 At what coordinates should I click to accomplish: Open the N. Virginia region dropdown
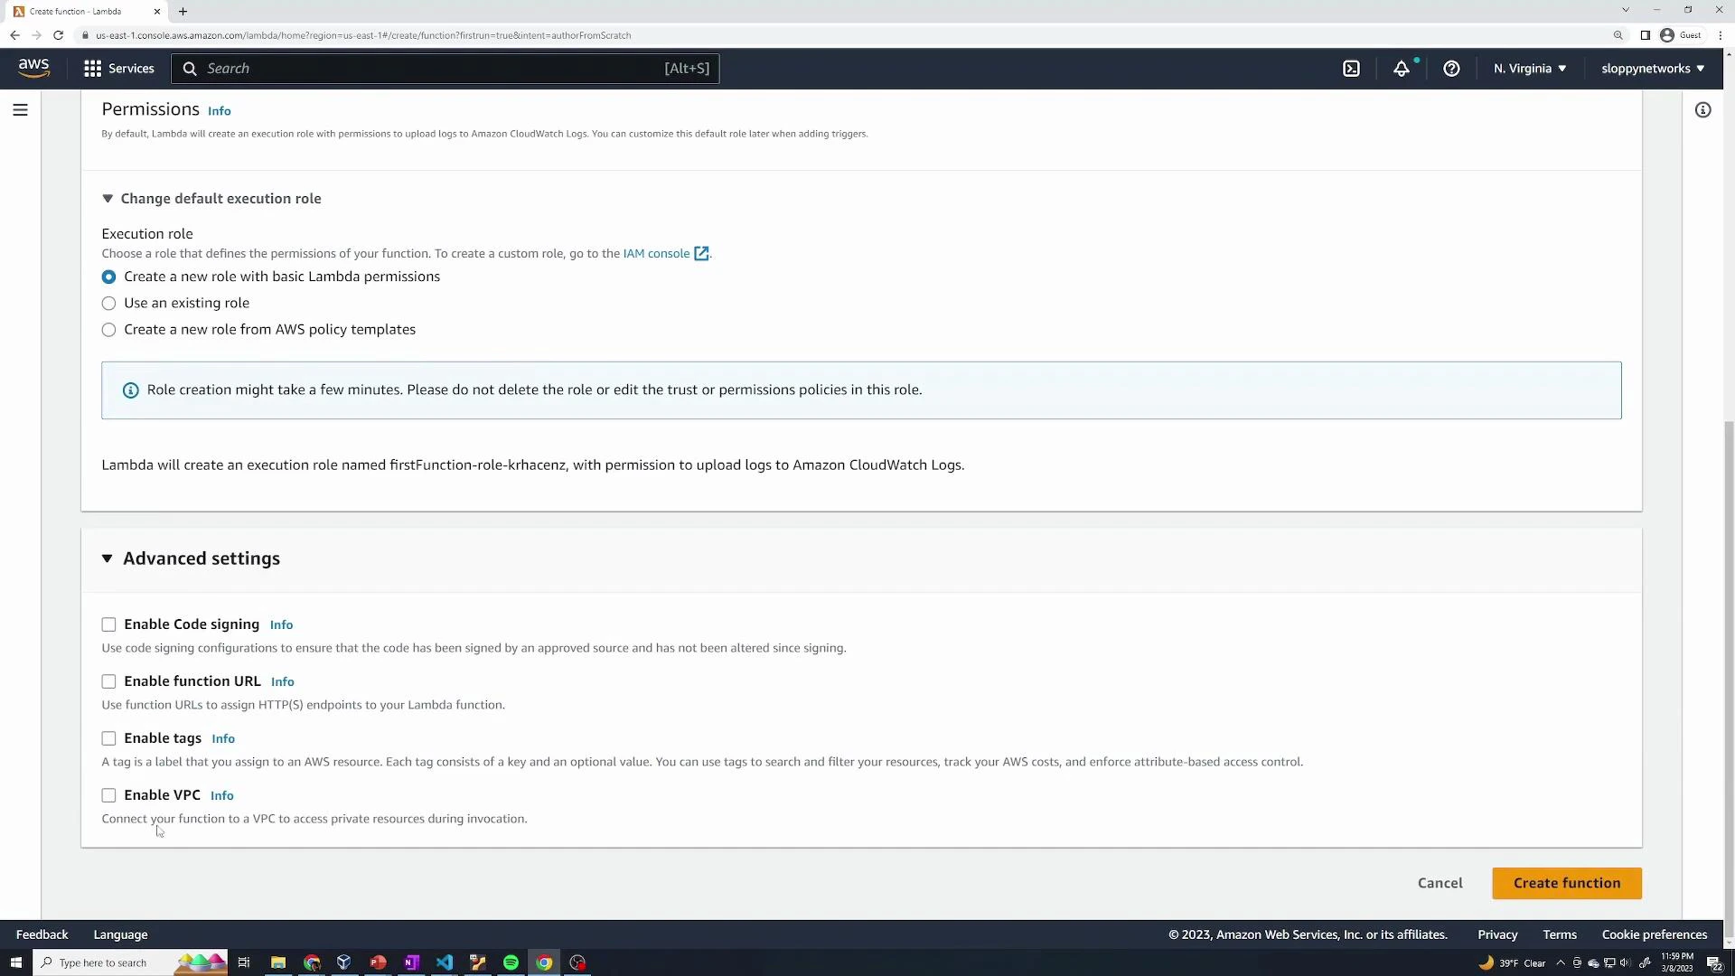pyautogui.click(x=1529, y=68)
